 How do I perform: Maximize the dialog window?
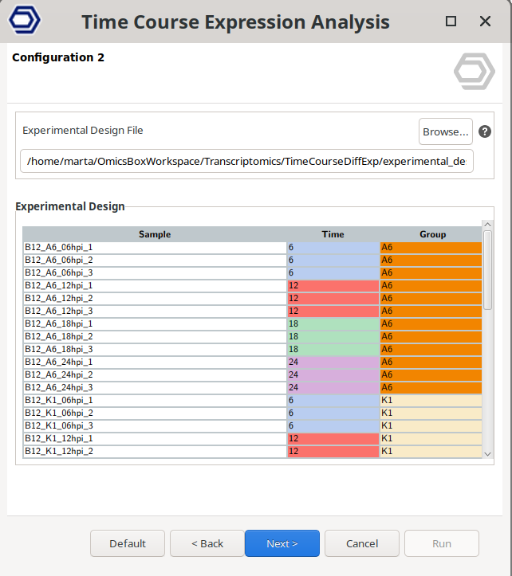click(451, 22)
